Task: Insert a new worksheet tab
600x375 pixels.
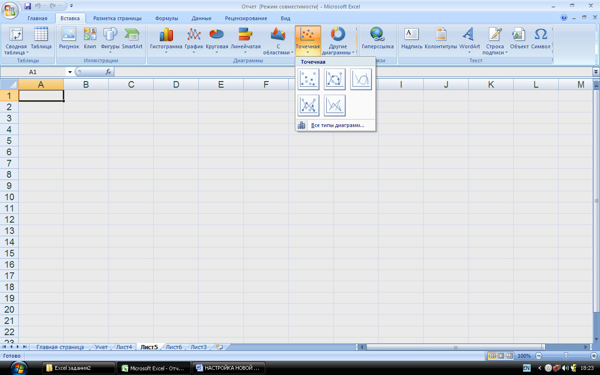Action: [x=219, y=347]
